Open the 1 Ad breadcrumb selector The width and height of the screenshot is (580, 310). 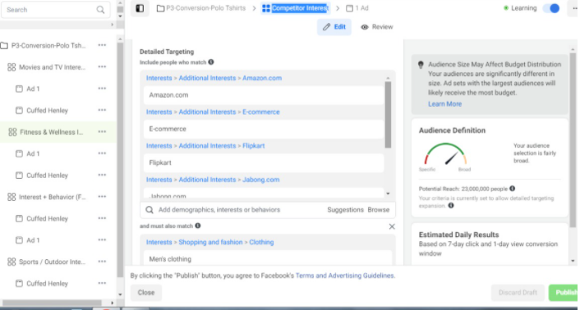click(x=357, y=8)
